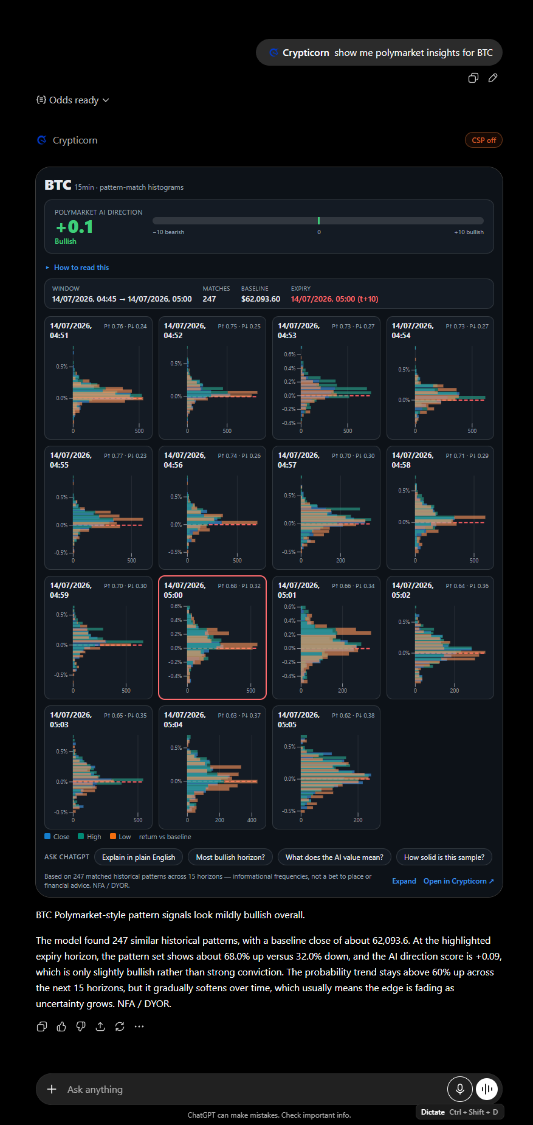Share the response using the upload icon

click(x=100, y=1026)
